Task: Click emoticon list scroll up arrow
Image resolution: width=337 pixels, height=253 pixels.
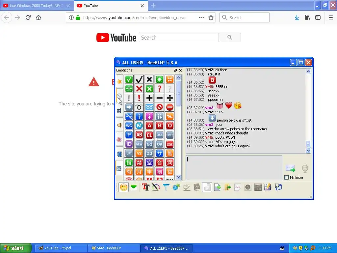Action: (179, 77)
